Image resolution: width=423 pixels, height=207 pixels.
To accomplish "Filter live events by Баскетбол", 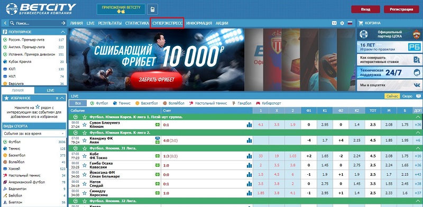I will click(x=147, y=103).
